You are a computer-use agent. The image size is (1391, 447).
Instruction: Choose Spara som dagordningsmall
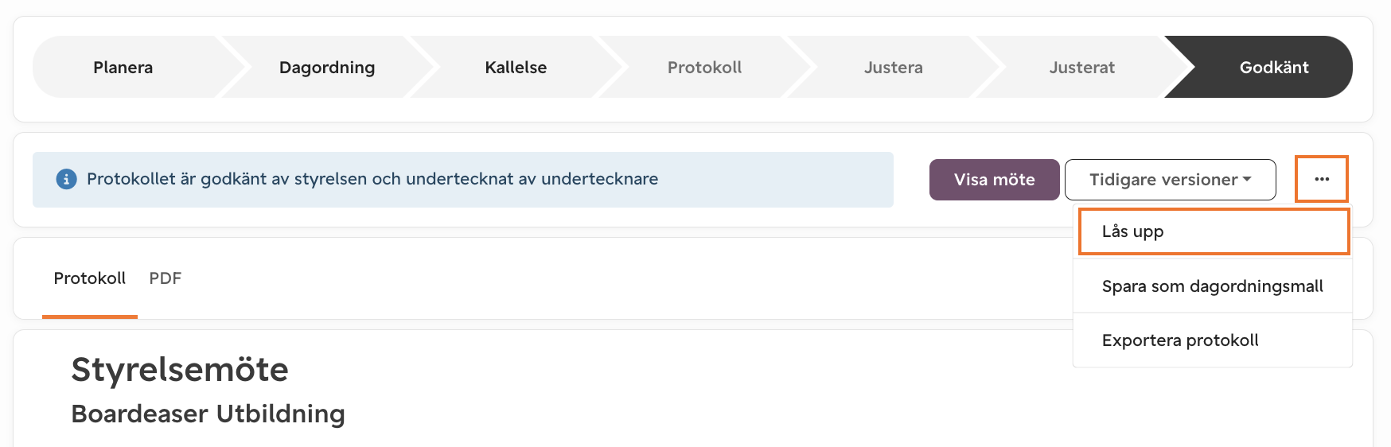(1213, 286)
